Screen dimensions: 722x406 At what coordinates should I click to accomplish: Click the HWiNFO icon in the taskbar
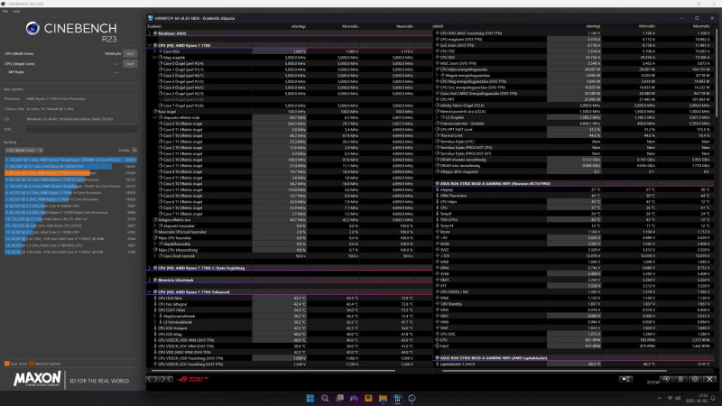pyautogui.click(x=397, y=398)
